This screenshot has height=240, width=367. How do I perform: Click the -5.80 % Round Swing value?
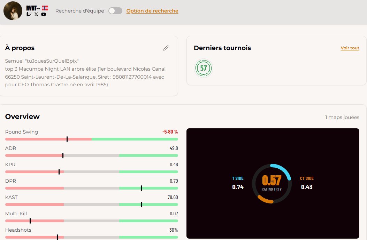pos(170,132)
